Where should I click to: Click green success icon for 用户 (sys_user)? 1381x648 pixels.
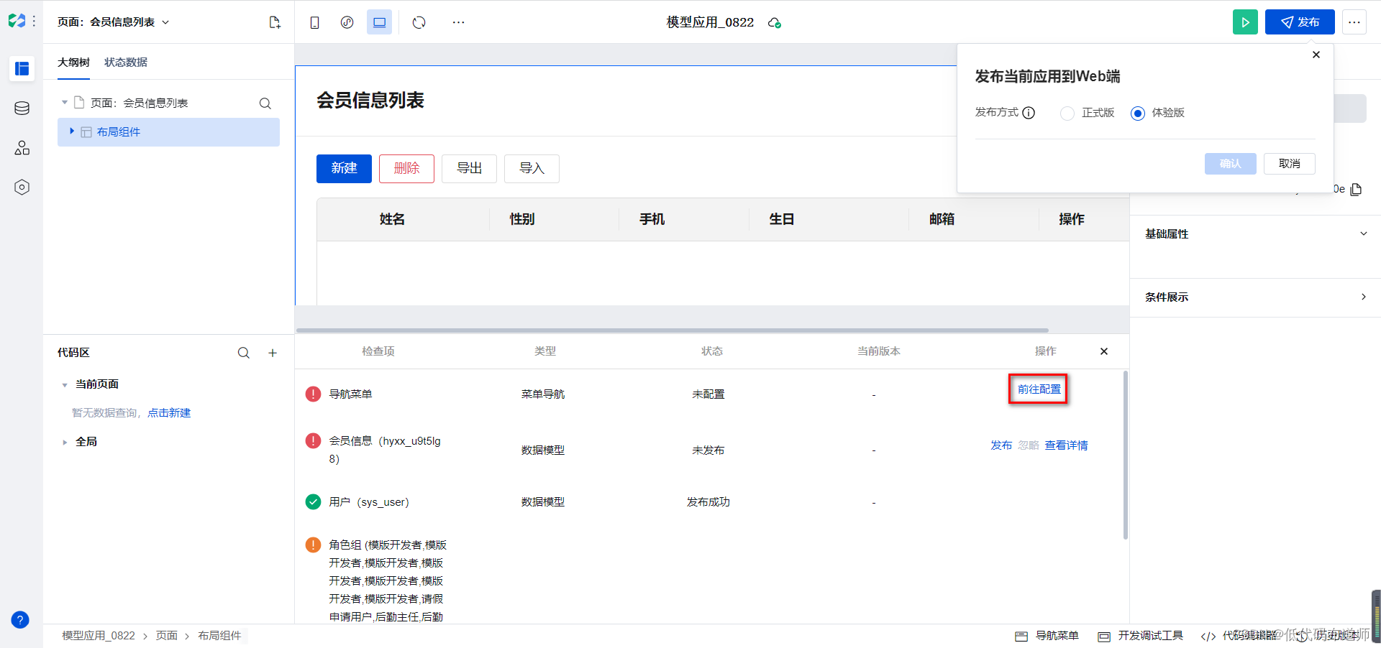point(313,501)
